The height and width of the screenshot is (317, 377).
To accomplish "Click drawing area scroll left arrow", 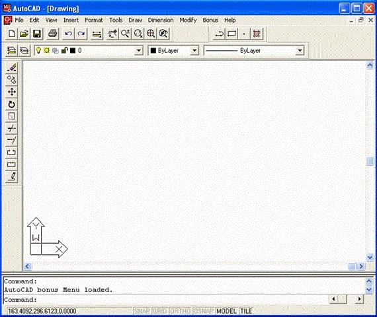I will tap(27, 266).
